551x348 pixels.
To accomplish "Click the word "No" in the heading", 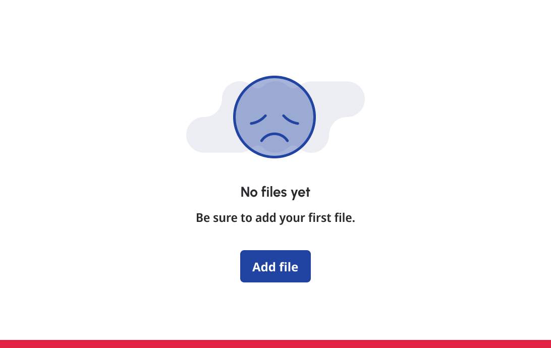I will coord(249,192).
